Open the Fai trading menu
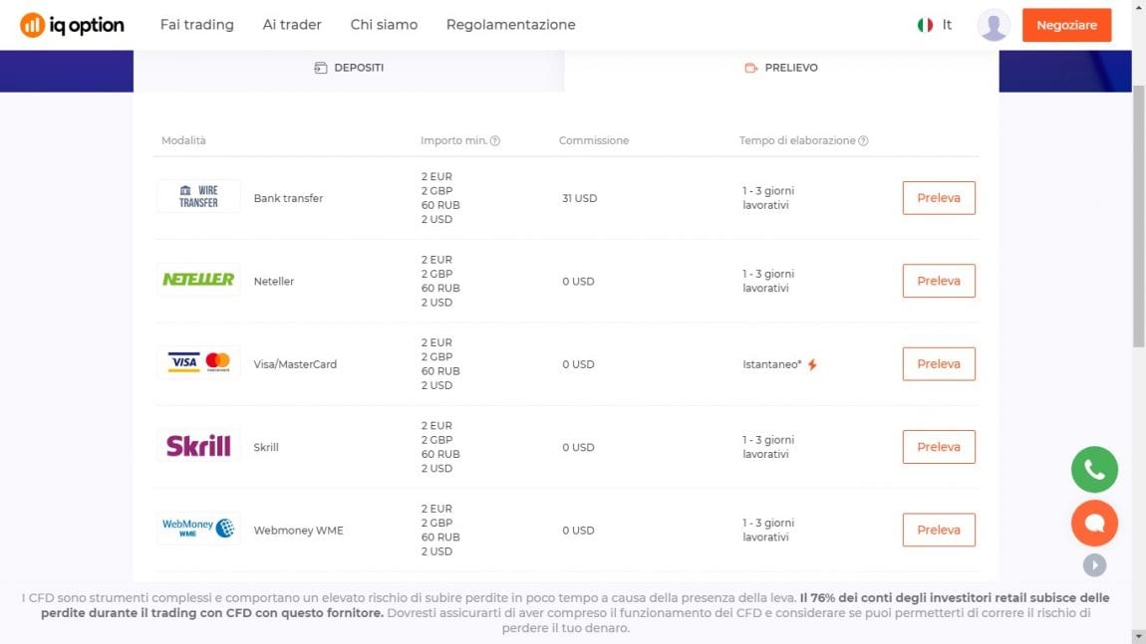Image resolution: width=1146 pixels, height=644 pixels. [196, 25]
